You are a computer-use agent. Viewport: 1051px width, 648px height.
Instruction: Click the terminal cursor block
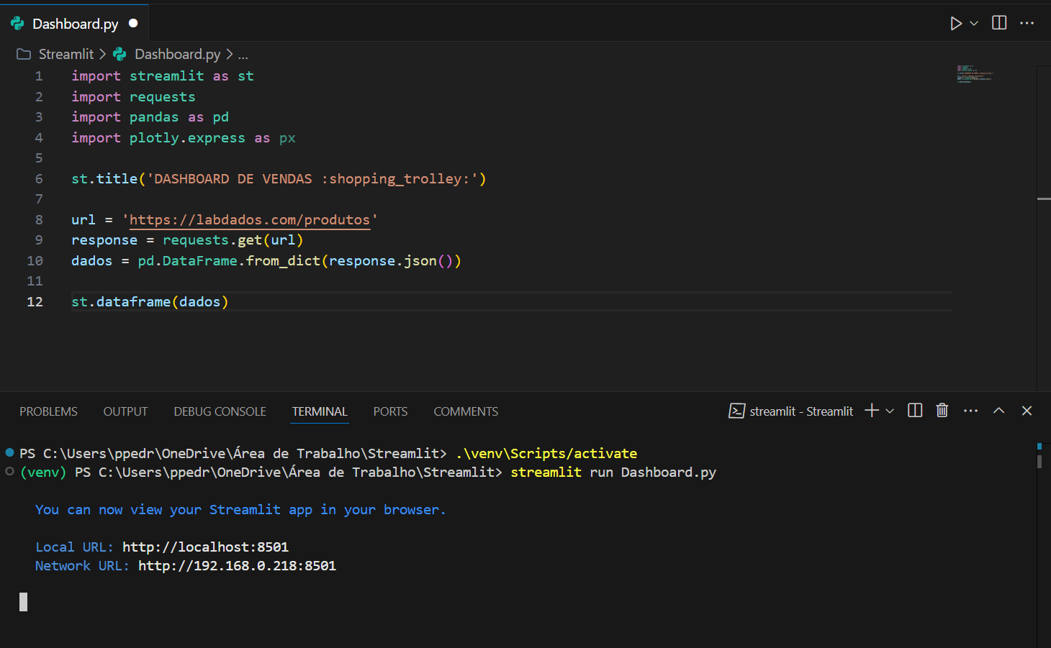click(23, 602)
